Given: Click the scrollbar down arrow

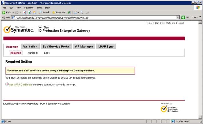Looking at the screenshot, I should 200,117.
